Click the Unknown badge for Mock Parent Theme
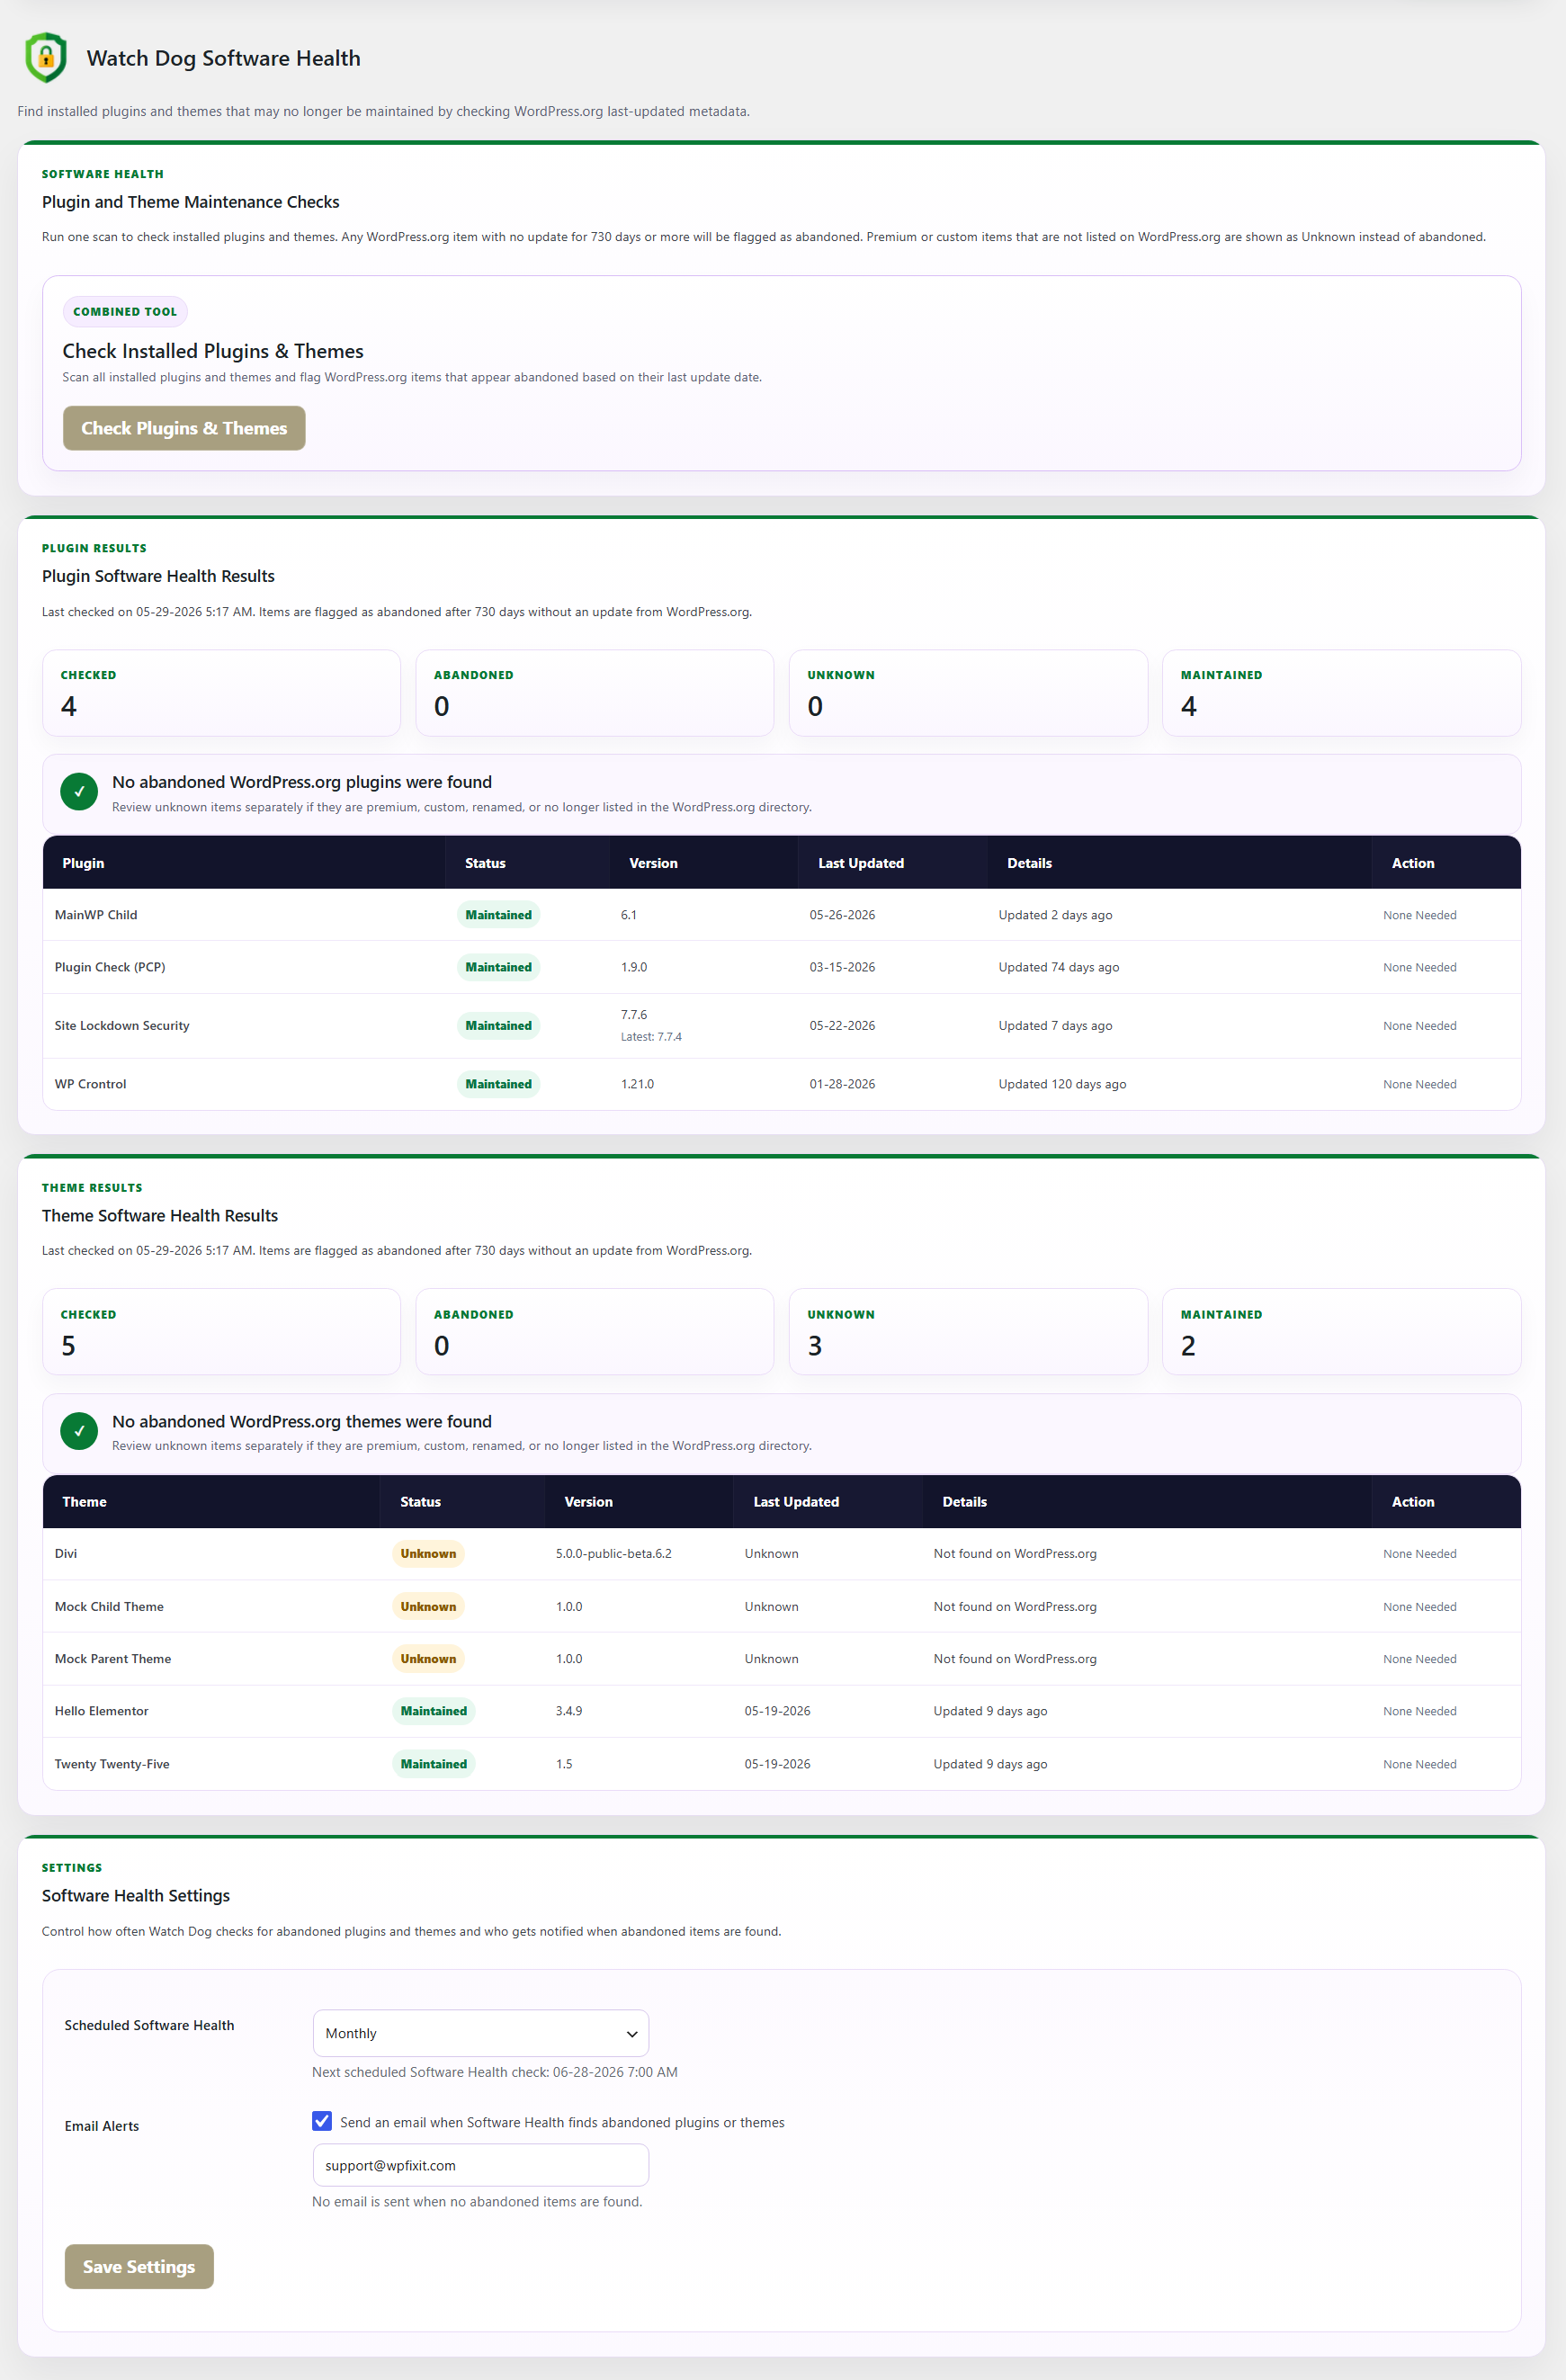 [x=428, y=1659]
